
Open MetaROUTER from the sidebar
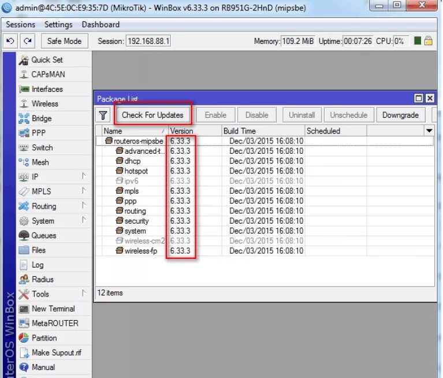click(x=55, y=323)
